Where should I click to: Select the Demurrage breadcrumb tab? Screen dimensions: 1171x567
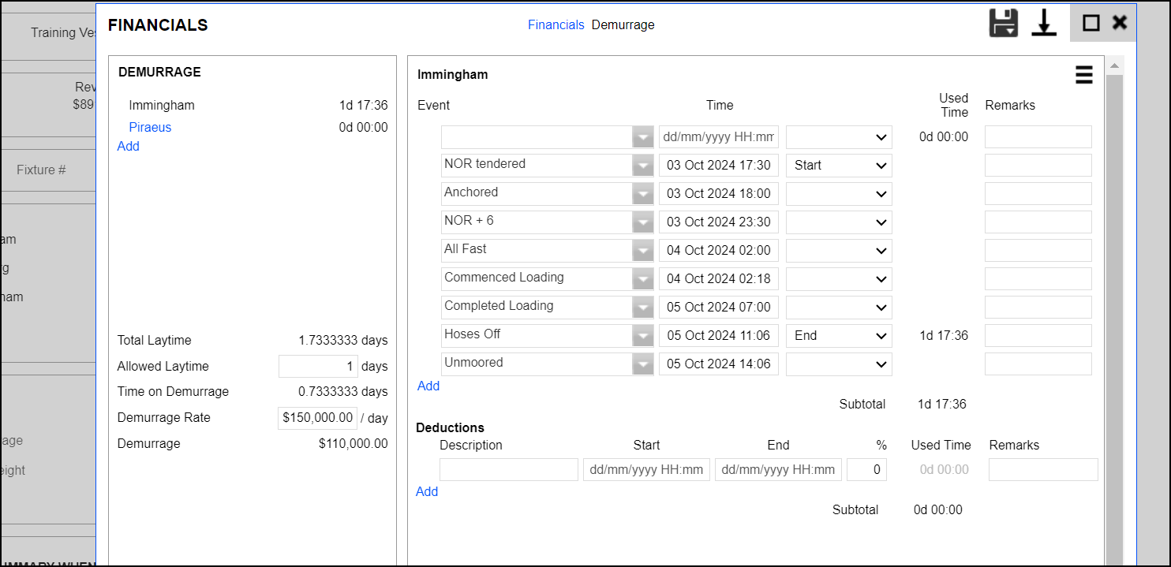point(623,25)
